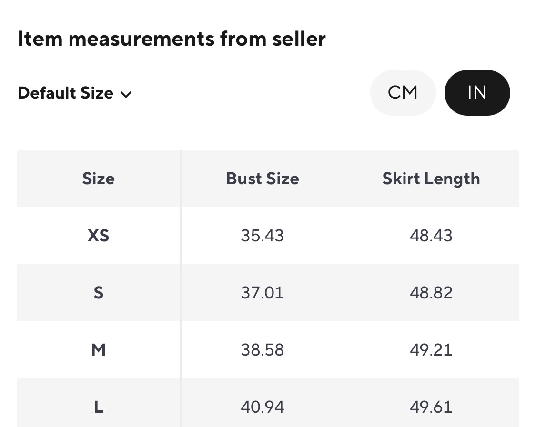Select the M size row label
536x427 pixels.
(x=98, y=350)
